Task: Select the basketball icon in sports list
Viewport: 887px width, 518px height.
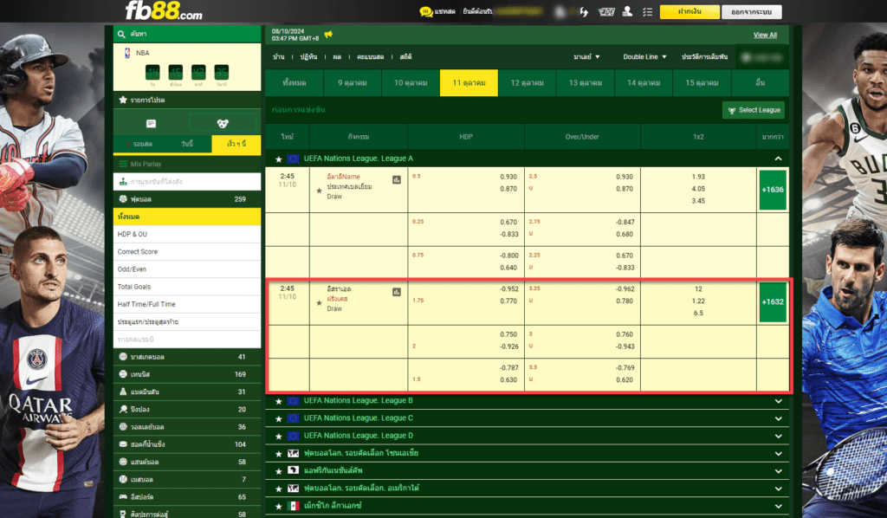Action: tap(123, 357)
